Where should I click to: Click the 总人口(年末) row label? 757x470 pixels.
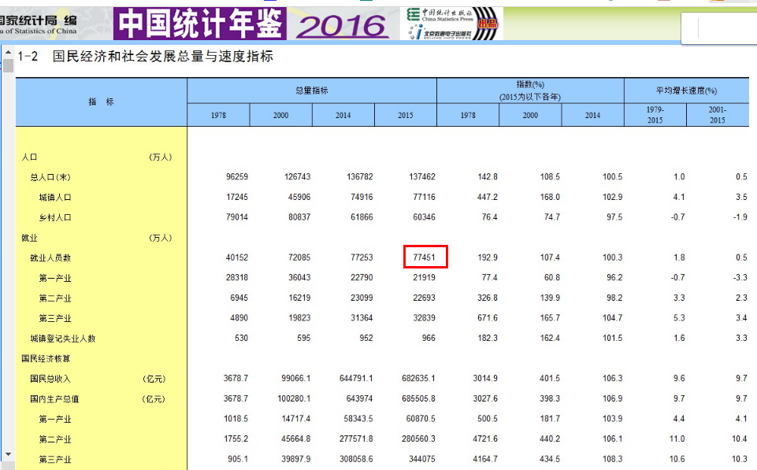coord(50,177)
